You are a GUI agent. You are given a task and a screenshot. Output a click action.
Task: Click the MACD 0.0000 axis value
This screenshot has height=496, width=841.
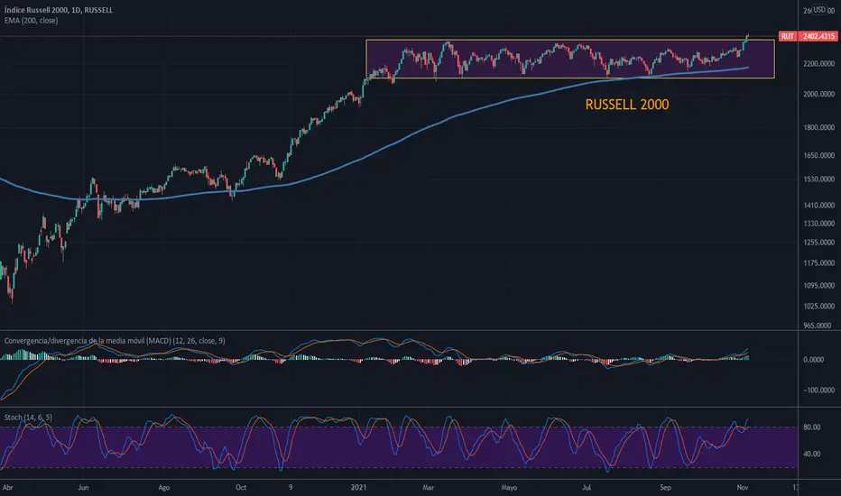pyautogui.click(x=813, y=360)
